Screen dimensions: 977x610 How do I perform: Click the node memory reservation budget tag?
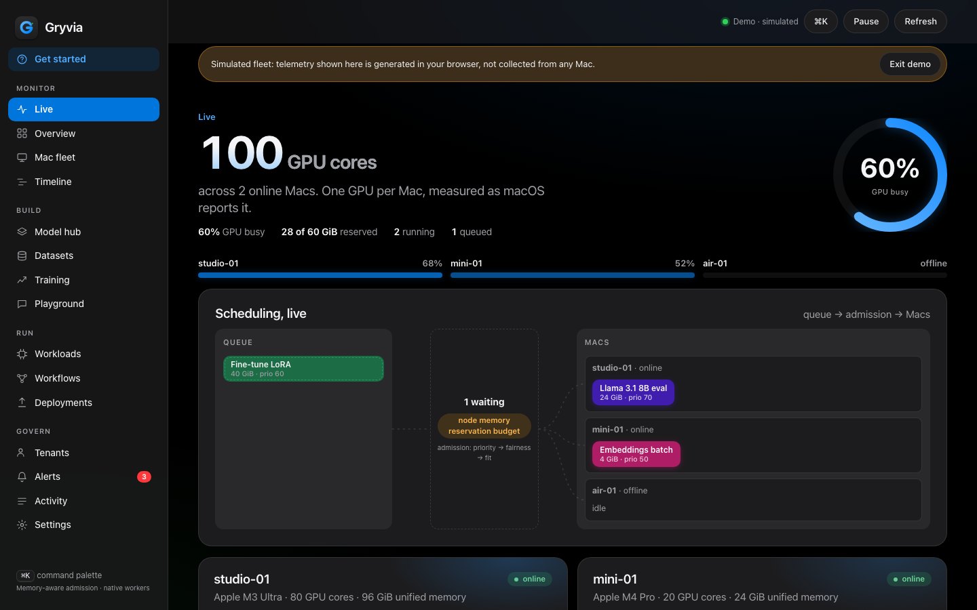point(484,426)
